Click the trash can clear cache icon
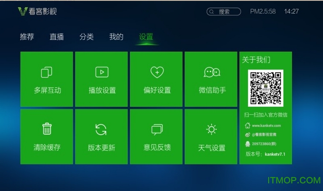The width and height of the screenshot is (323, 191). click(x=47, y=129)
